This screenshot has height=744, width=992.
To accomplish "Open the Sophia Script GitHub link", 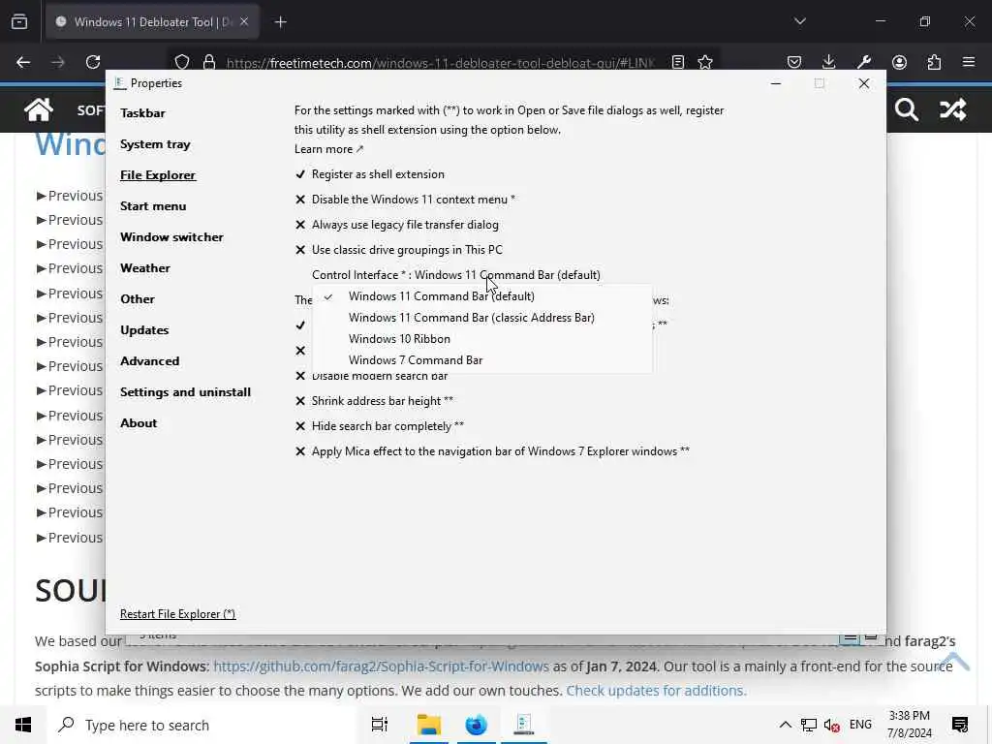I will tap(381, 666).
